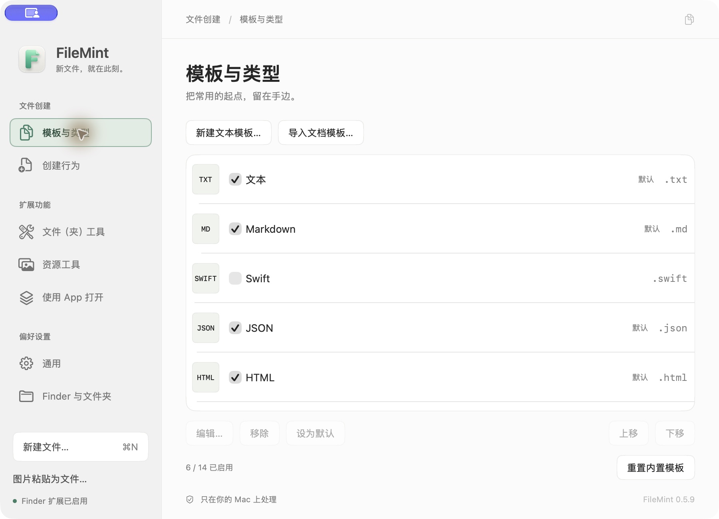Go to 资源工具 sidebar item
719x519 pixels.
pyautogui.click(x=81, y=264)
